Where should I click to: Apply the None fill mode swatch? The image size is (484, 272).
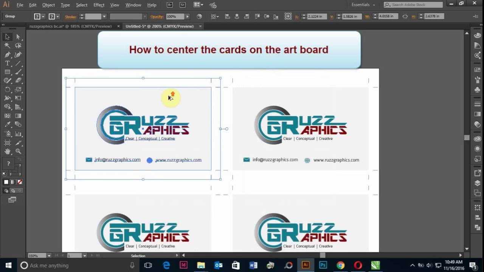(20, 182)
